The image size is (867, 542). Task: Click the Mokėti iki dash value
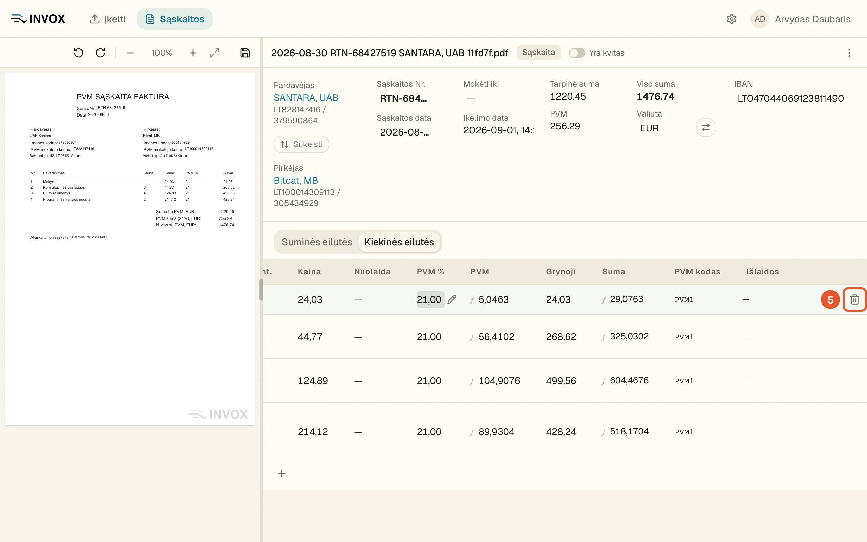pyautogui.click(x=471, y=98)
